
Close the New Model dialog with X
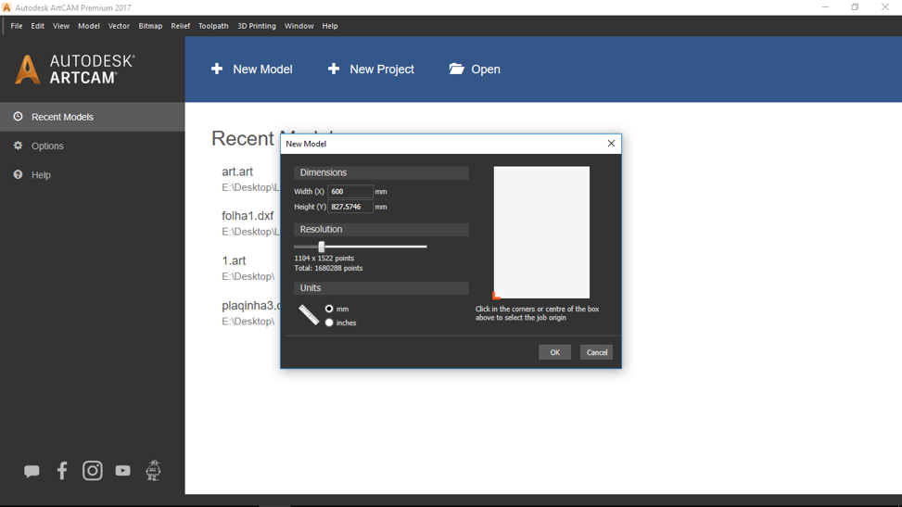(611, 144)
